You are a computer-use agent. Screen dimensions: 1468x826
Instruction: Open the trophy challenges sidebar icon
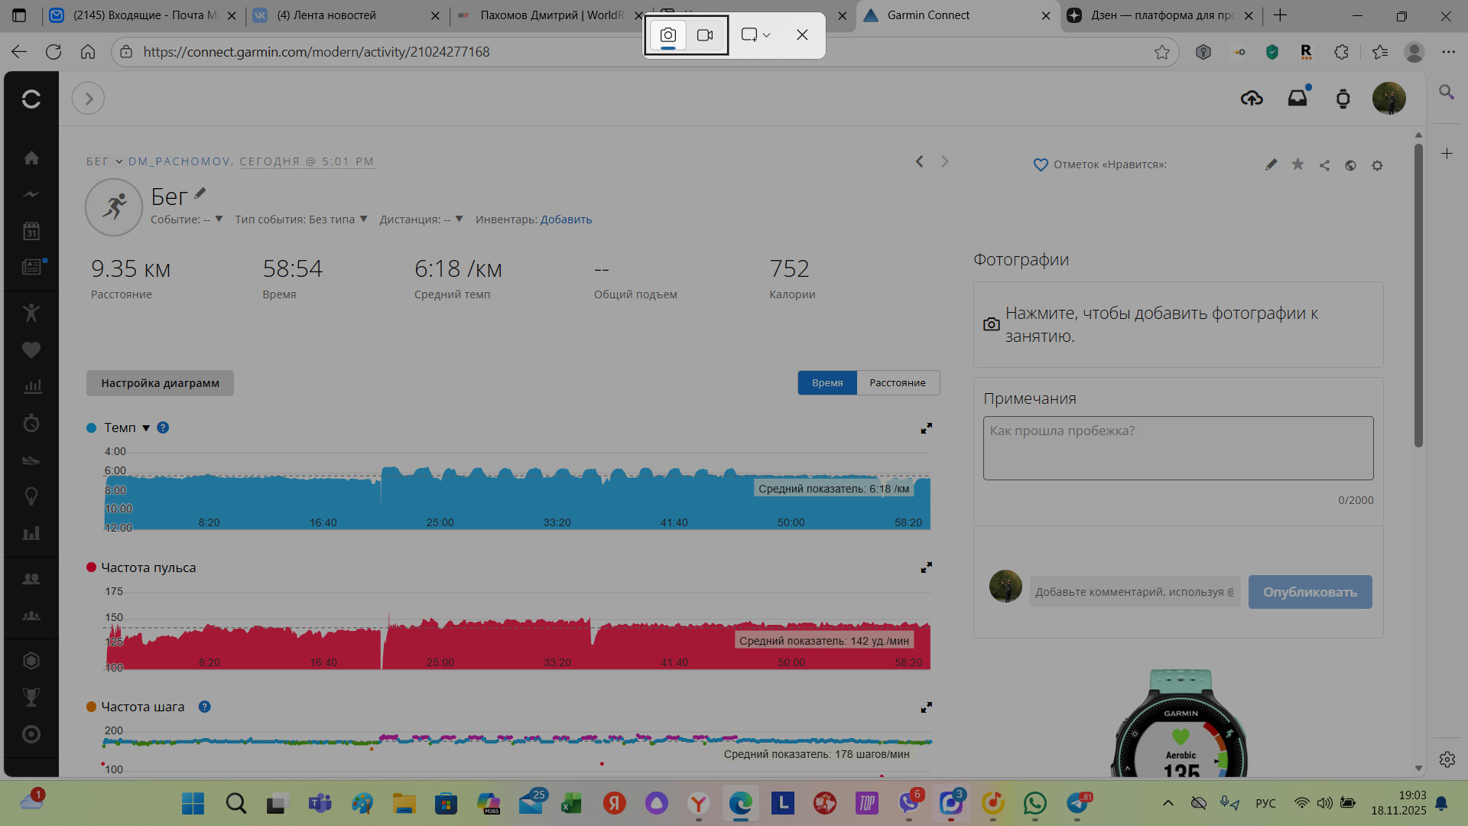point(31,698)
